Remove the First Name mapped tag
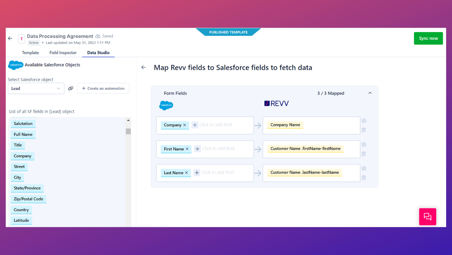The image size is (452, 255). tap(187, 149)
